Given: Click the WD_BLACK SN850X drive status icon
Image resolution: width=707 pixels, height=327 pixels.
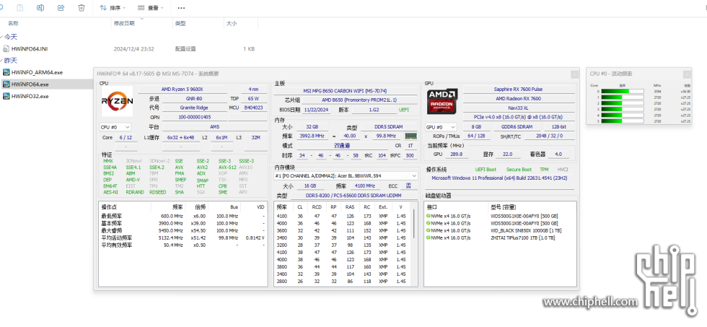Looking at the screenshot, I should pos(429,230).
